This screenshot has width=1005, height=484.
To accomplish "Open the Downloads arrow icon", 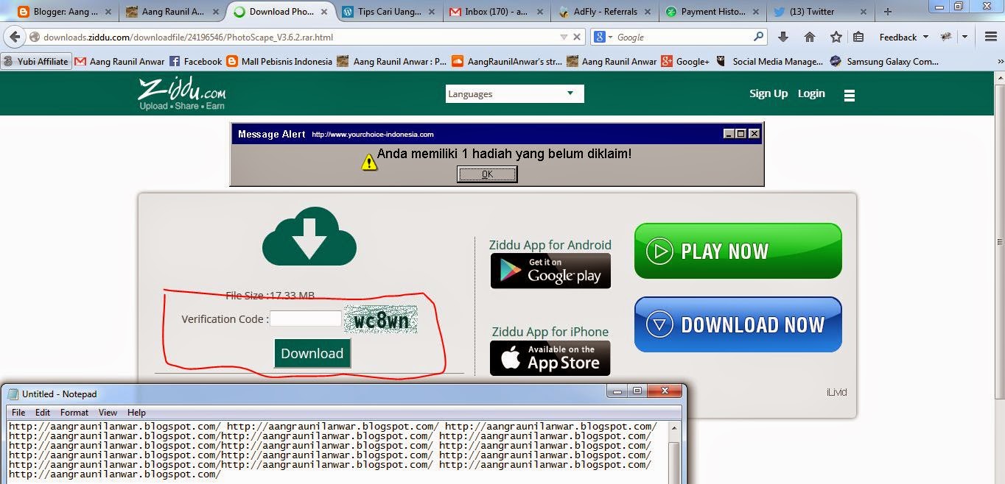I will coord(783,37).
